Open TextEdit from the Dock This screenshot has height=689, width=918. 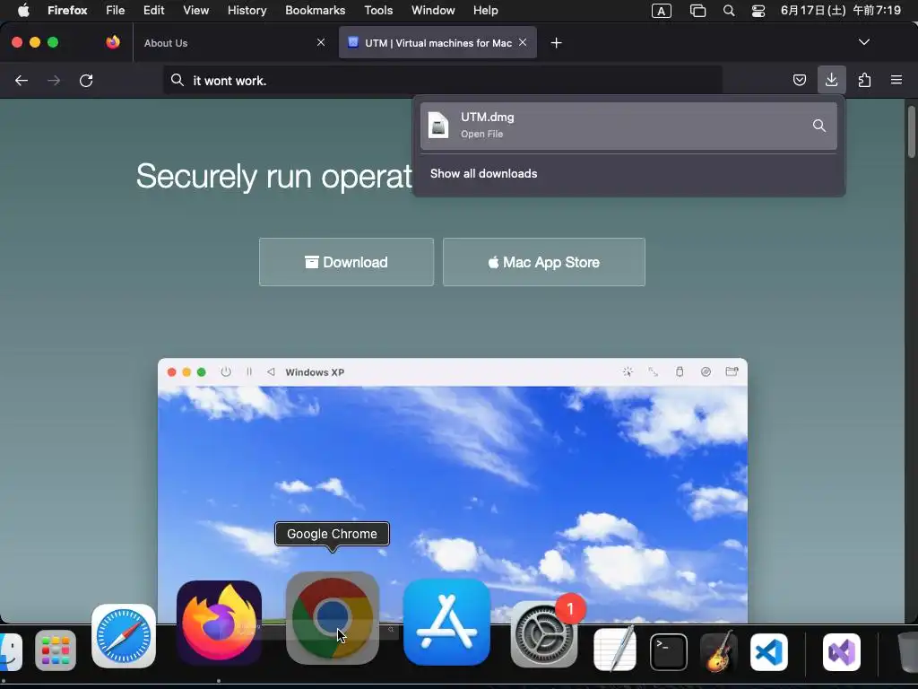pos(615,650)
